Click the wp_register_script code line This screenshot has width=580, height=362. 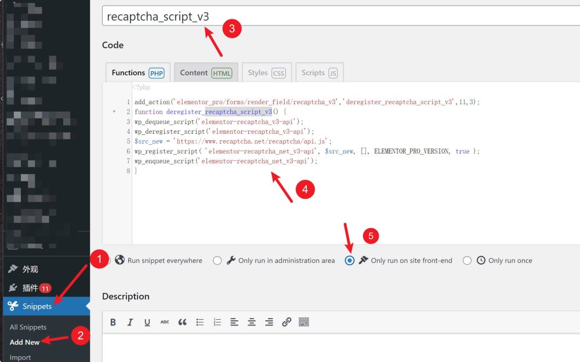tap(307, 151)
